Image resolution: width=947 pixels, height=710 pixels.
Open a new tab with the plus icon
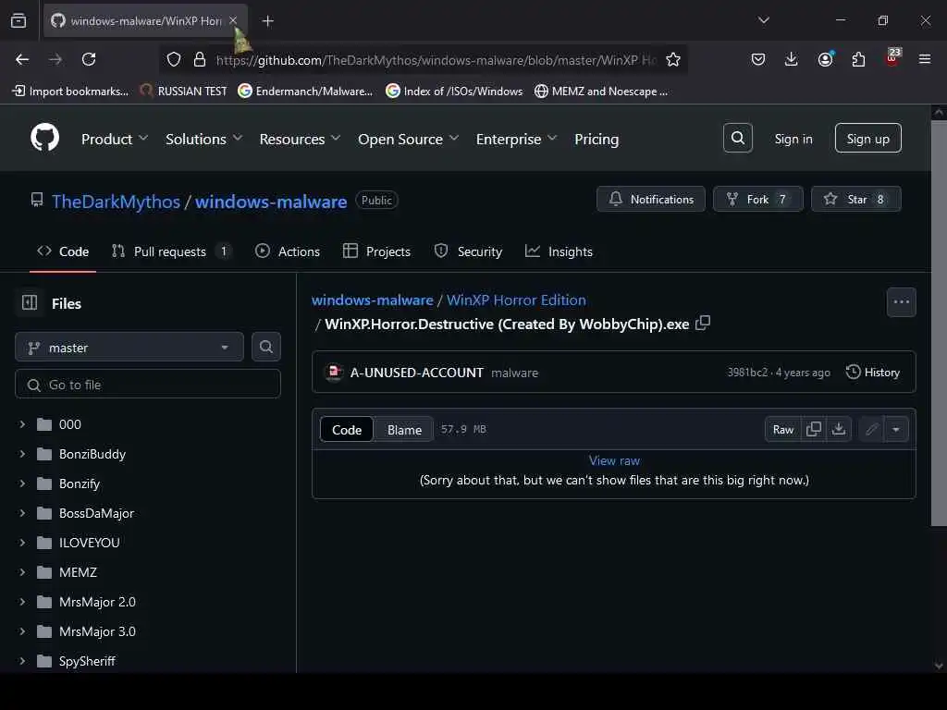268,21
